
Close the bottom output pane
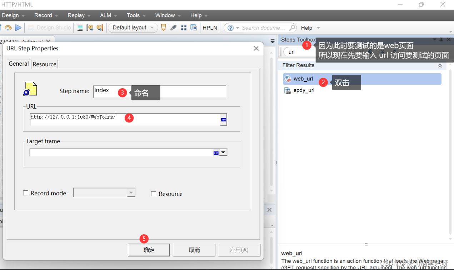point(269,210)
